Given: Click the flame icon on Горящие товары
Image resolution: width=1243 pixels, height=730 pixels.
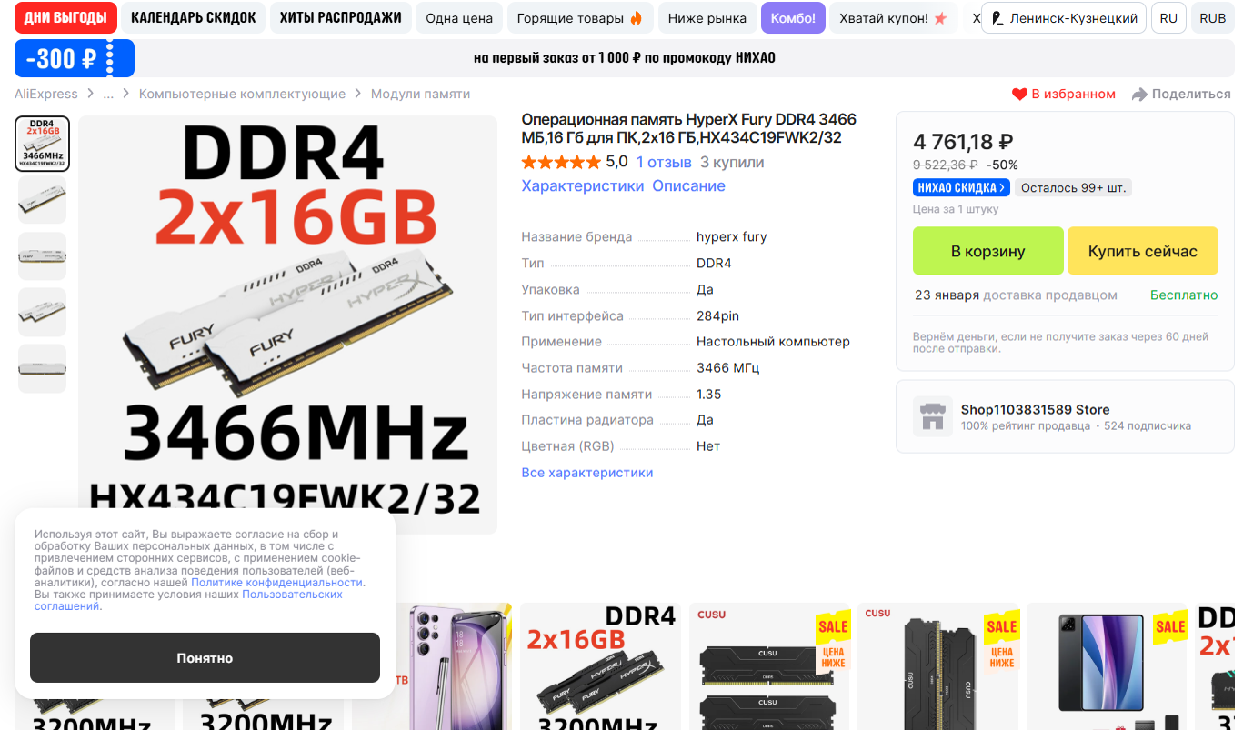Looking at the screenshot, I should 636,18.
